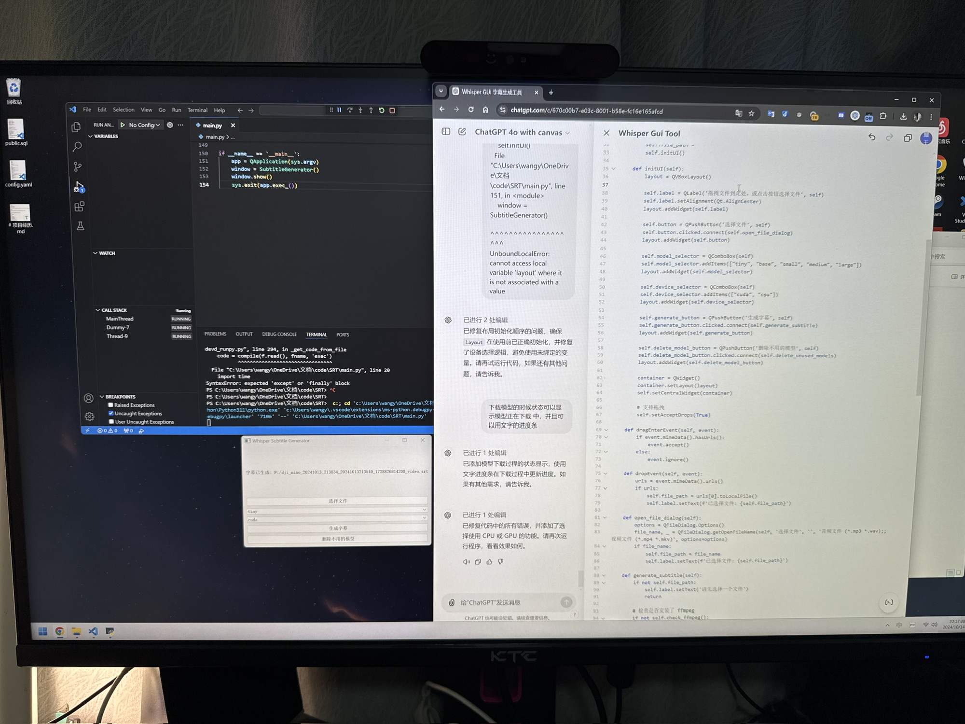The image size is (965, 724).
Task: Enable the User Uncaught Exceptions breakpoint
Action: pyautogui.click(x=111, y=421)
